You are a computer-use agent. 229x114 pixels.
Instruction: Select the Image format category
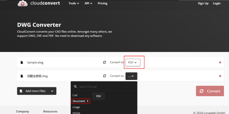pos(76,107)
